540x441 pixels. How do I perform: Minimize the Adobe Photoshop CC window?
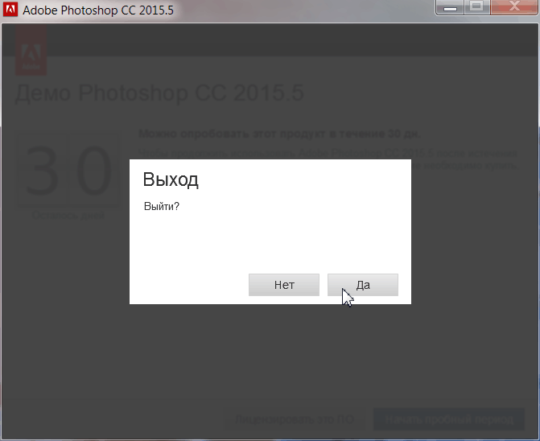click(450, 7)
